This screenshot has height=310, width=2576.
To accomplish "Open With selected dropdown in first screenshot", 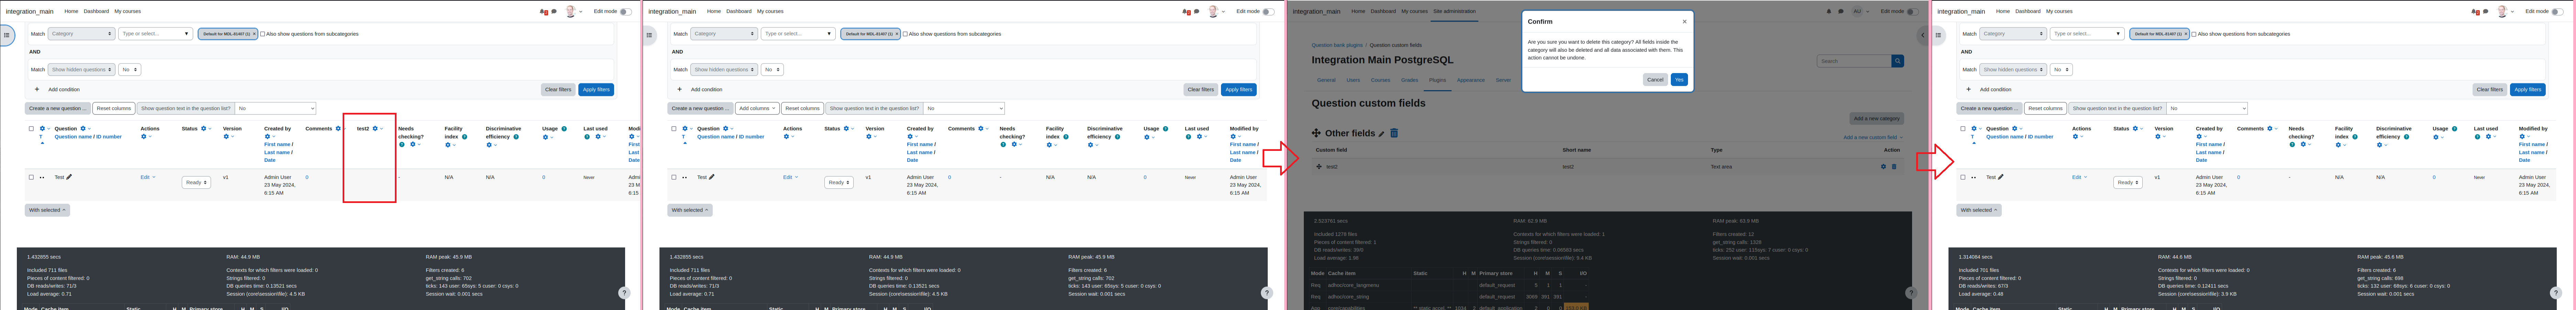I will pyautogui.click(x=47, y=210).
